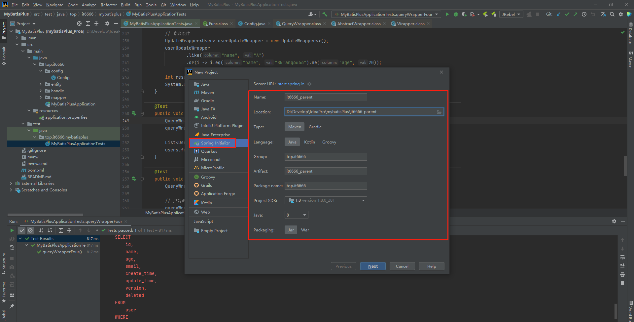This screenshot has width=634, height=322.
Task: Click the Build hammer icon in toolbar
Action: pos(325,14)
